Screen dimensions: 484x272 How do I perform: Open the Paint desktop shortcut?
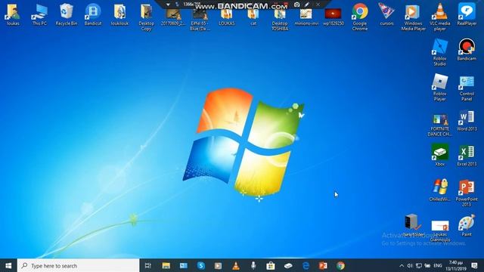[x=467, y=226]
